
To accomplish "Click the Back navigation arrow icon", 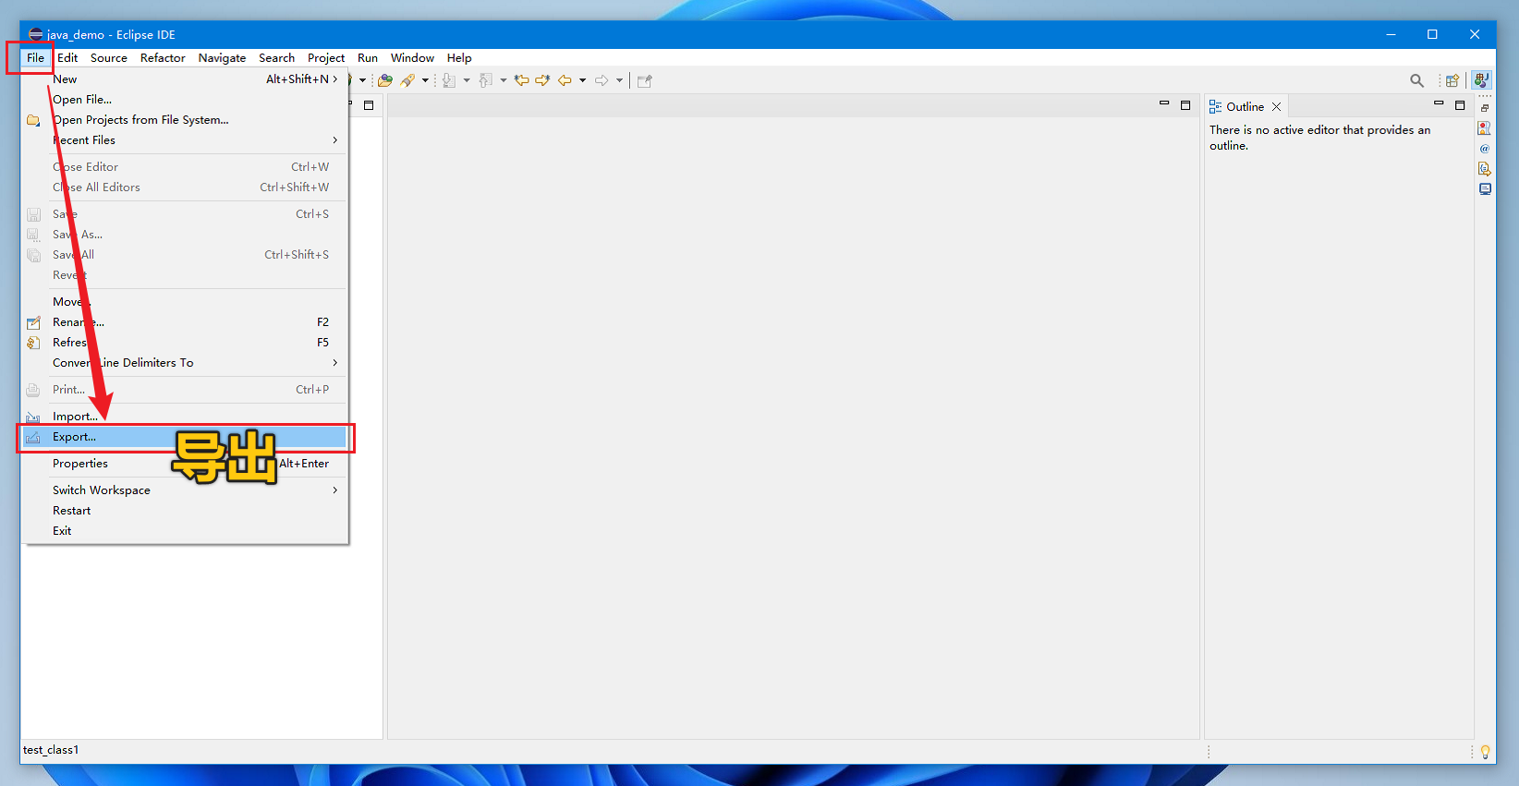I will [565, 80].
